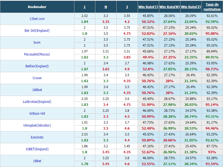Screen dimensions: 223x167
Task: Select the 50.32% win rate for 12bet.com
Action: [148, 22]
